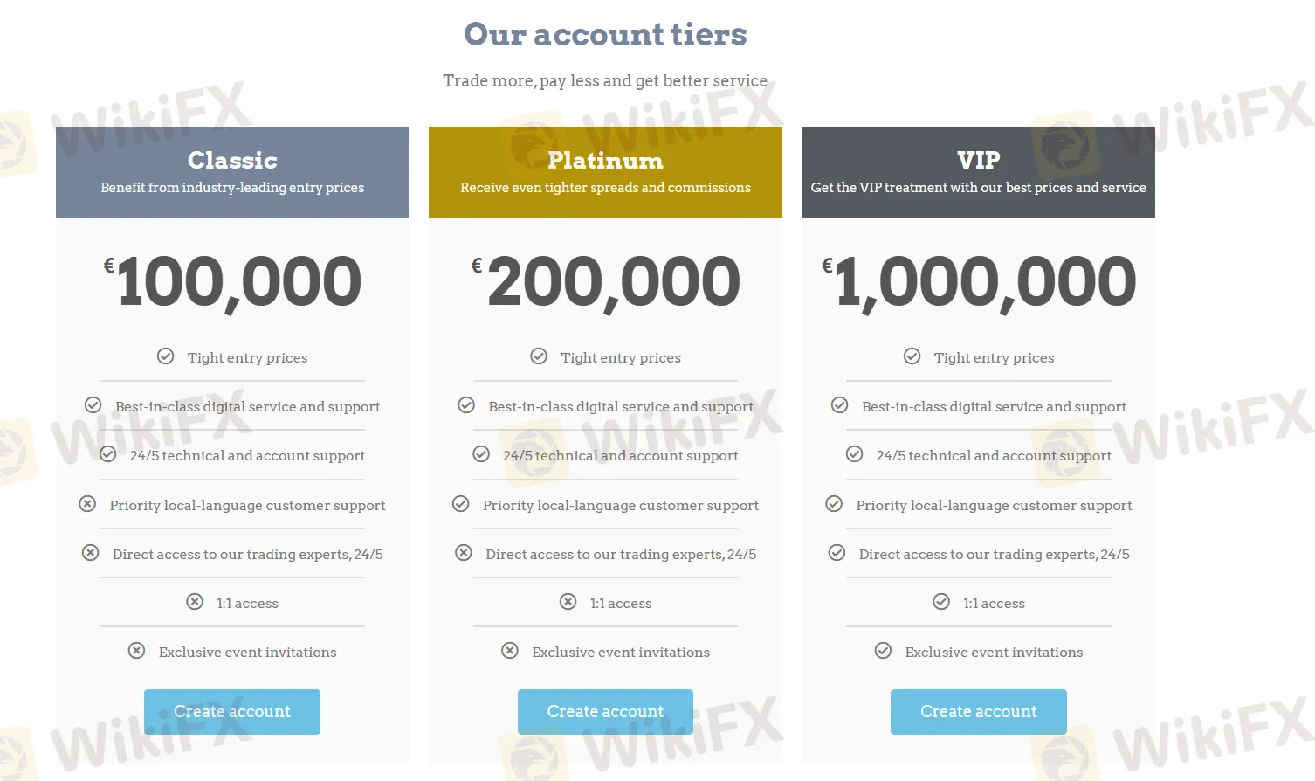Click cross icon next to Classic 1:1 access
1315x781 pixels.
[195, 602]
